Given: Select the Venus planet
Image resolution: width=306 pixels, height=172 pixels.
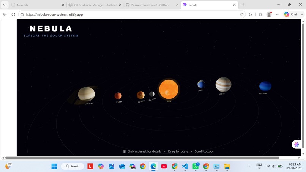Looking at the screenshot, I should [140, 95].
